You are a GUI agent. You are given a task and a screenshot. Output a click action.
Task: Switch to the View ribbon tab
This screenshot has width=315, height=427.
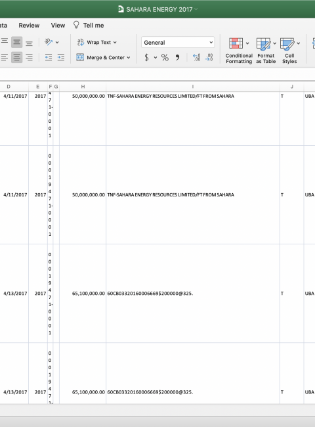pyautogui.click(x=58, y=26)
